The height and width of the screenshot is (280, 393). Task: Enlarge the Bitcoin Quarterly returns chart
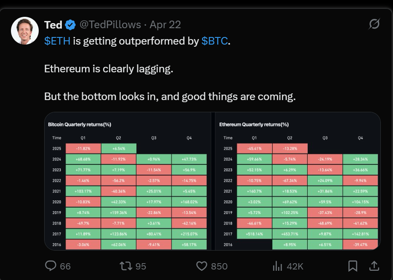tap(127, 181)
